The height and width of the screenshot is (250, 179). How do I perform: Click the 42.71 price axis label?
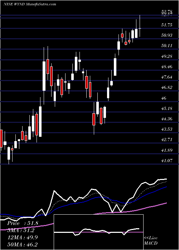[167, 140]
